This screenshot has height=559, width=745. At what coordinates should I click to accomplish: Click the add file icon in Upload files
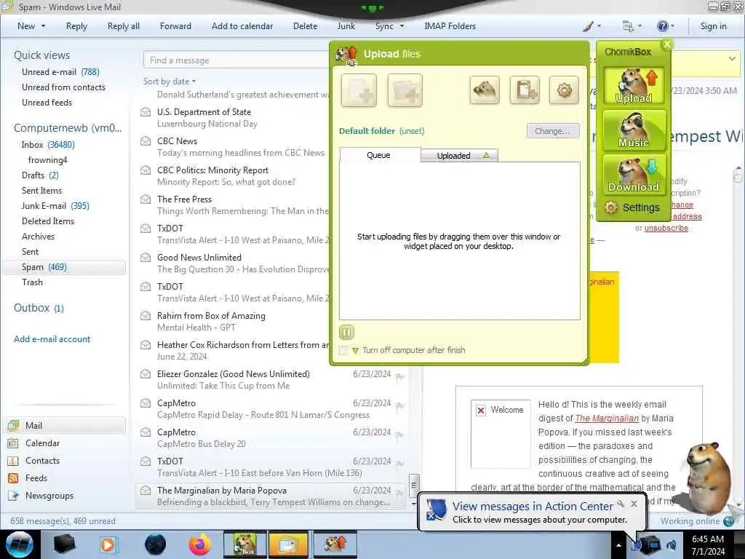[359, 90]
